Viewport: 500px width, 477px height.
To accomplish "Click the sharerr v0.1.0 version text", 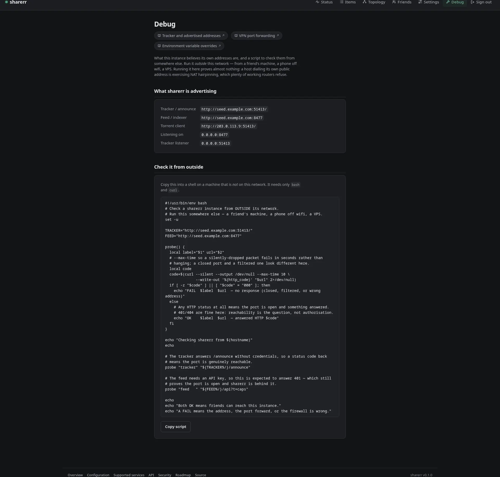I will coord(421,475).
